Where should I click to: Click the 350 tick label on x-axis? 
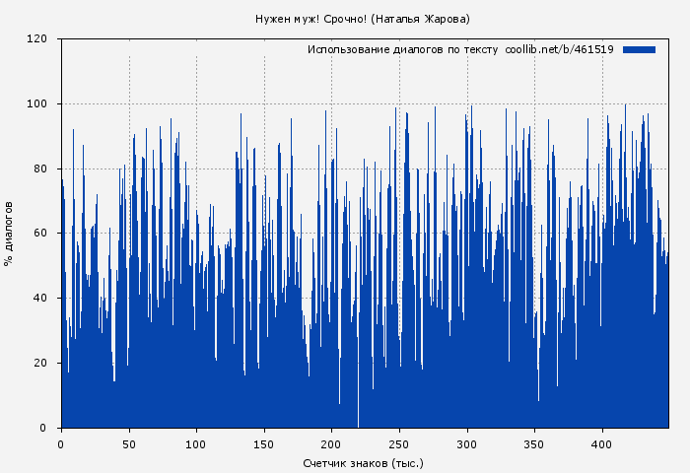[534, 443]
